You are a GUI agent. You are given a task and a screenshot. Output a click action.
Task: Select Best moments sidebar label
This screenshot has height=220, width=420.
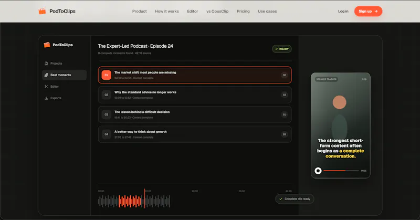[61, 75]
